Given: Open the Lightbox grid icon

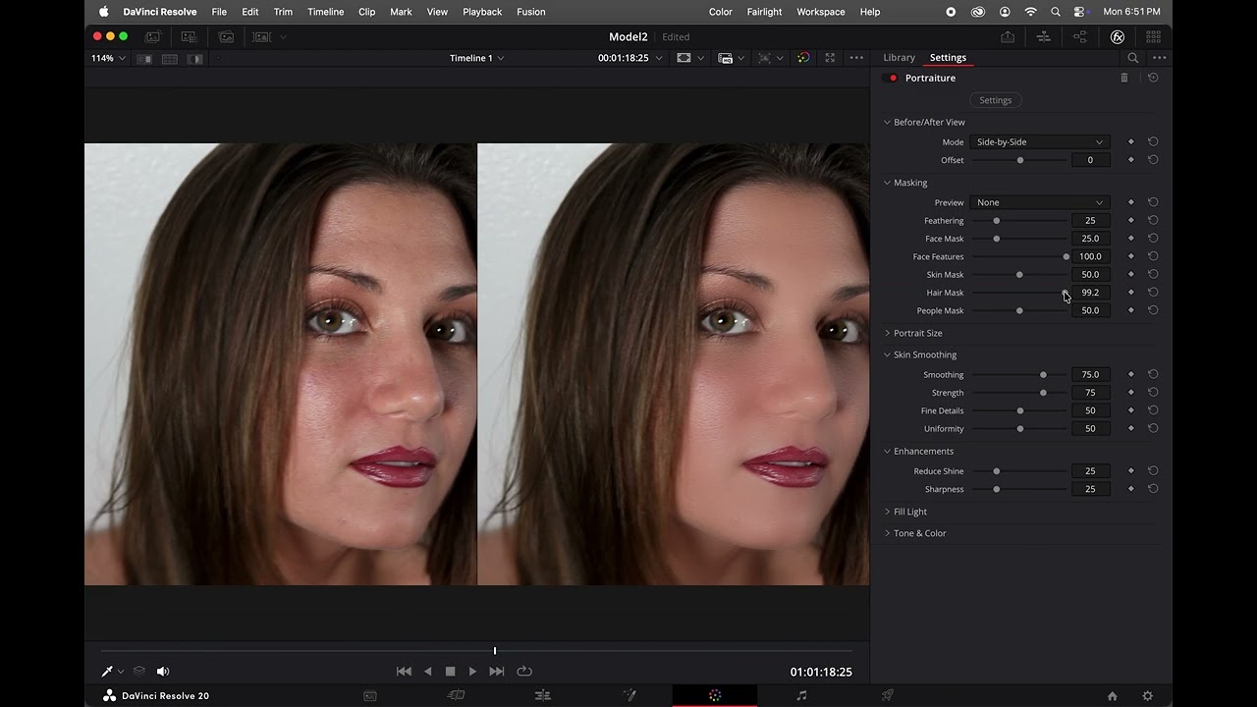Looking at the screenshot, I should click(1154, 37).
